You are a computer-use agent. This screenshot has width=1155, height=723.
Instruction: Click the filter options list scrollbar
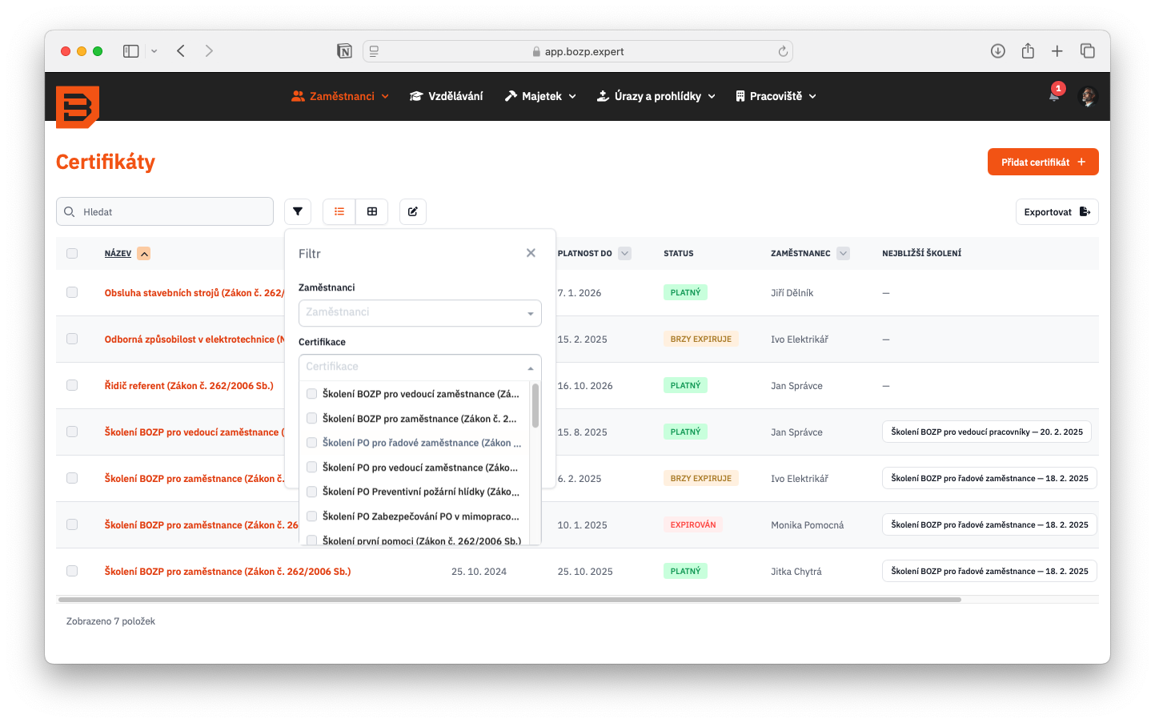(535, 405)
